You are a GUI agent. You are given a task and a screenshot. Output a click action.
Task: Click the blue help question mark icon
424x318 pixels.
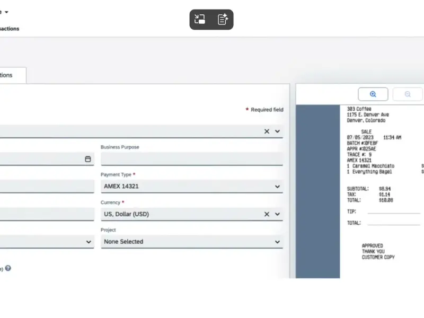[8, 268]
